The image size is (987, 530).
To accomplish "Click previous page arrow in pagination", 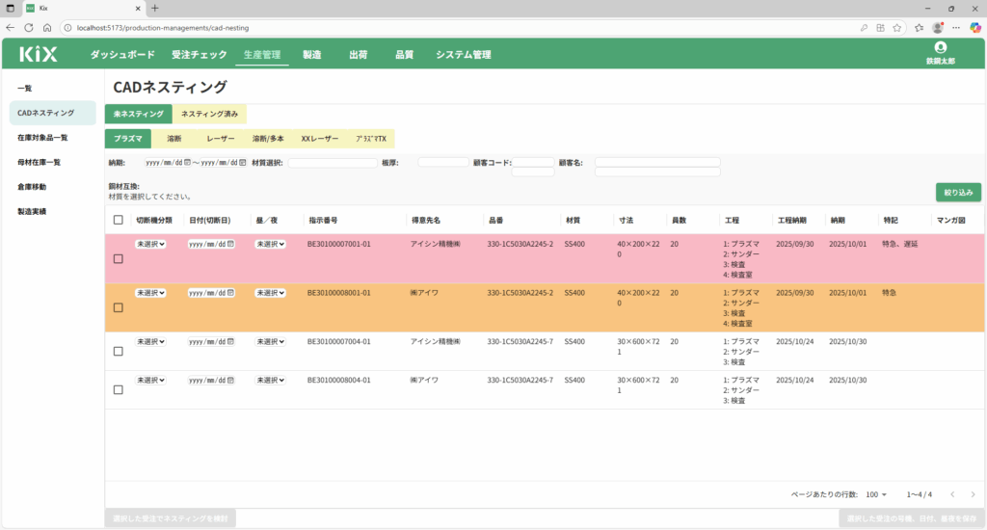I will click(x=951, y=494).
